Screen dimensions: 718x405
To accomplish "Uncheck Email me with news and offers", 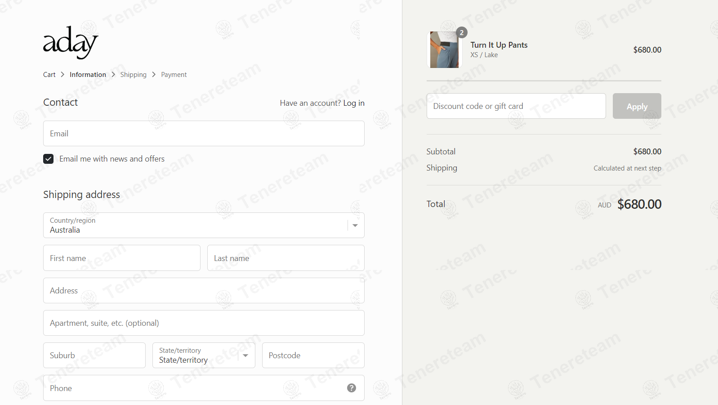I will (x=49, y=159).
